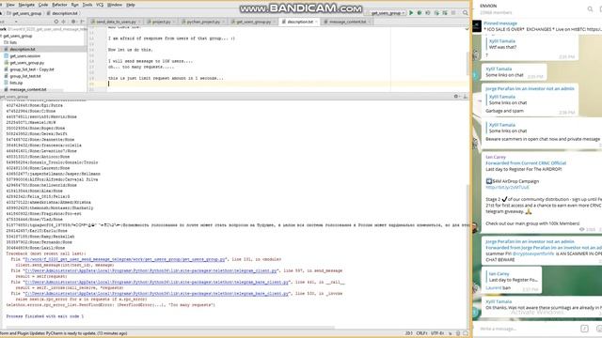The height and width of the screenshot is (338, 602).
Task: Open the Refactor menu
Action: click(x=59, y=5)
